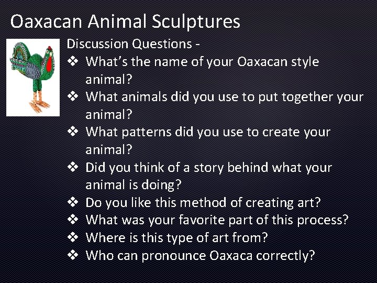The width and height of the screenshot is (377, 283).
Task: Click the 'Oaxacan Animal Sculptures' slide title
Action: coord(125,21)
